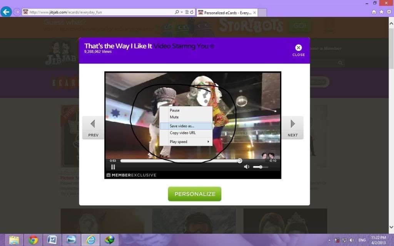Open the system tray volume speaker icon
Image resolution: width=394 pixels, height=246 pixels.
(352, 240)
